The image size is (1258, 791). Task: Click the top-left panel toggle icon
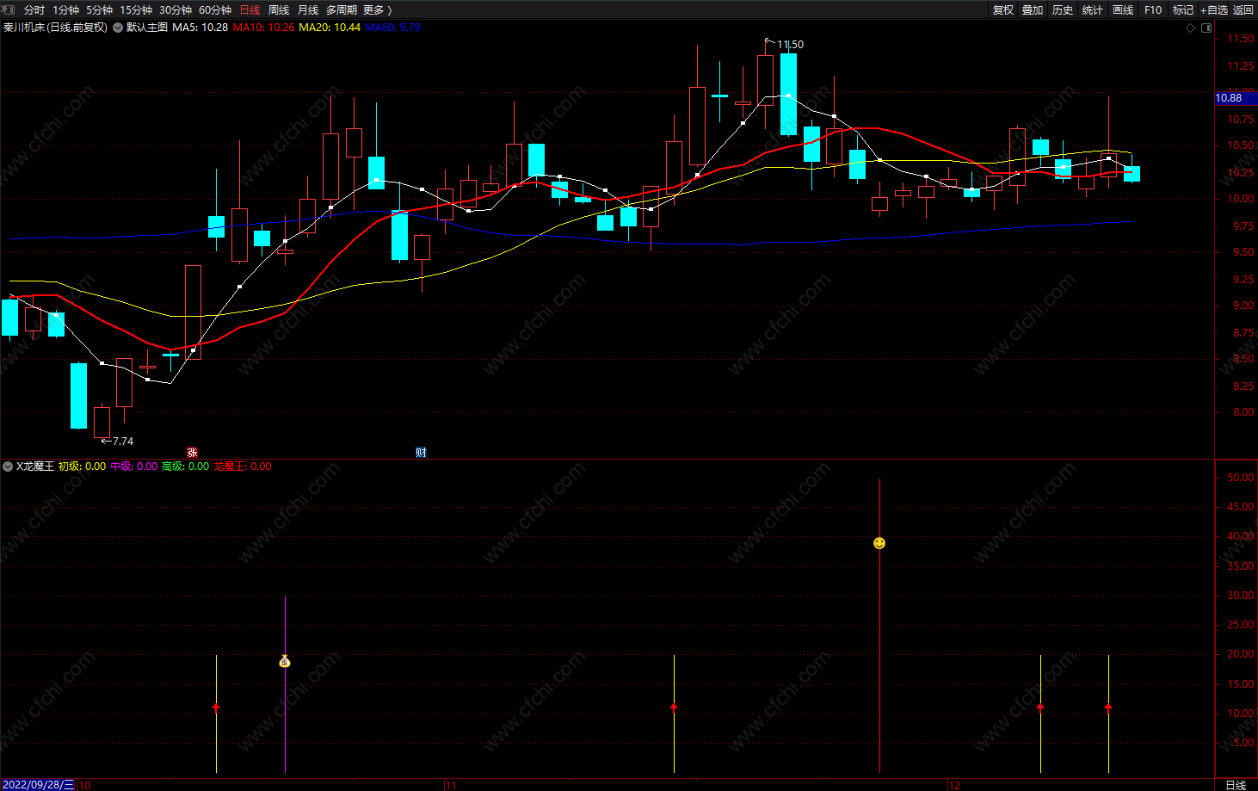(x=9, y=9)
